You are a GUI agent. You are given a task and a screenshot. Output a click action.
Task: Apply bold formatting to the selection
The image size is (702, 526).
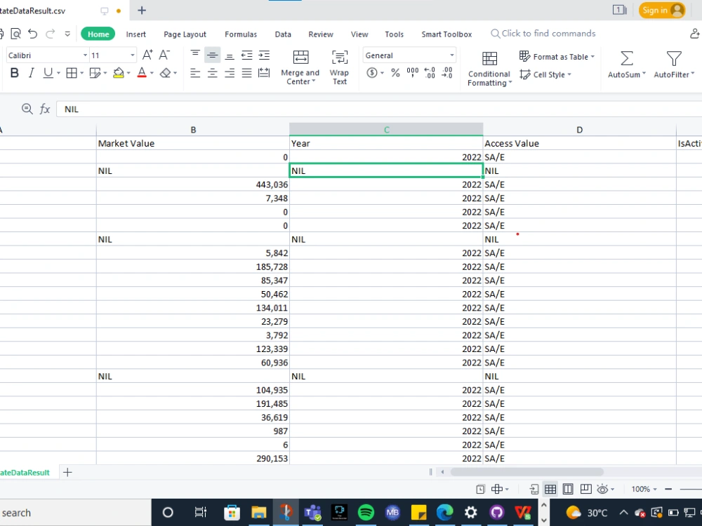click(x=15, y=72)
